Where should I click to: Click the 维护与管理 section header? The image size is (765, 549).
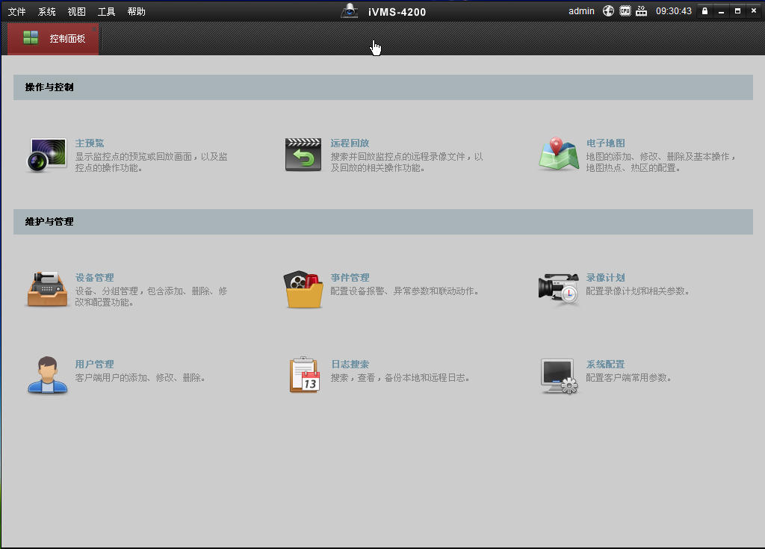[383, 222]
